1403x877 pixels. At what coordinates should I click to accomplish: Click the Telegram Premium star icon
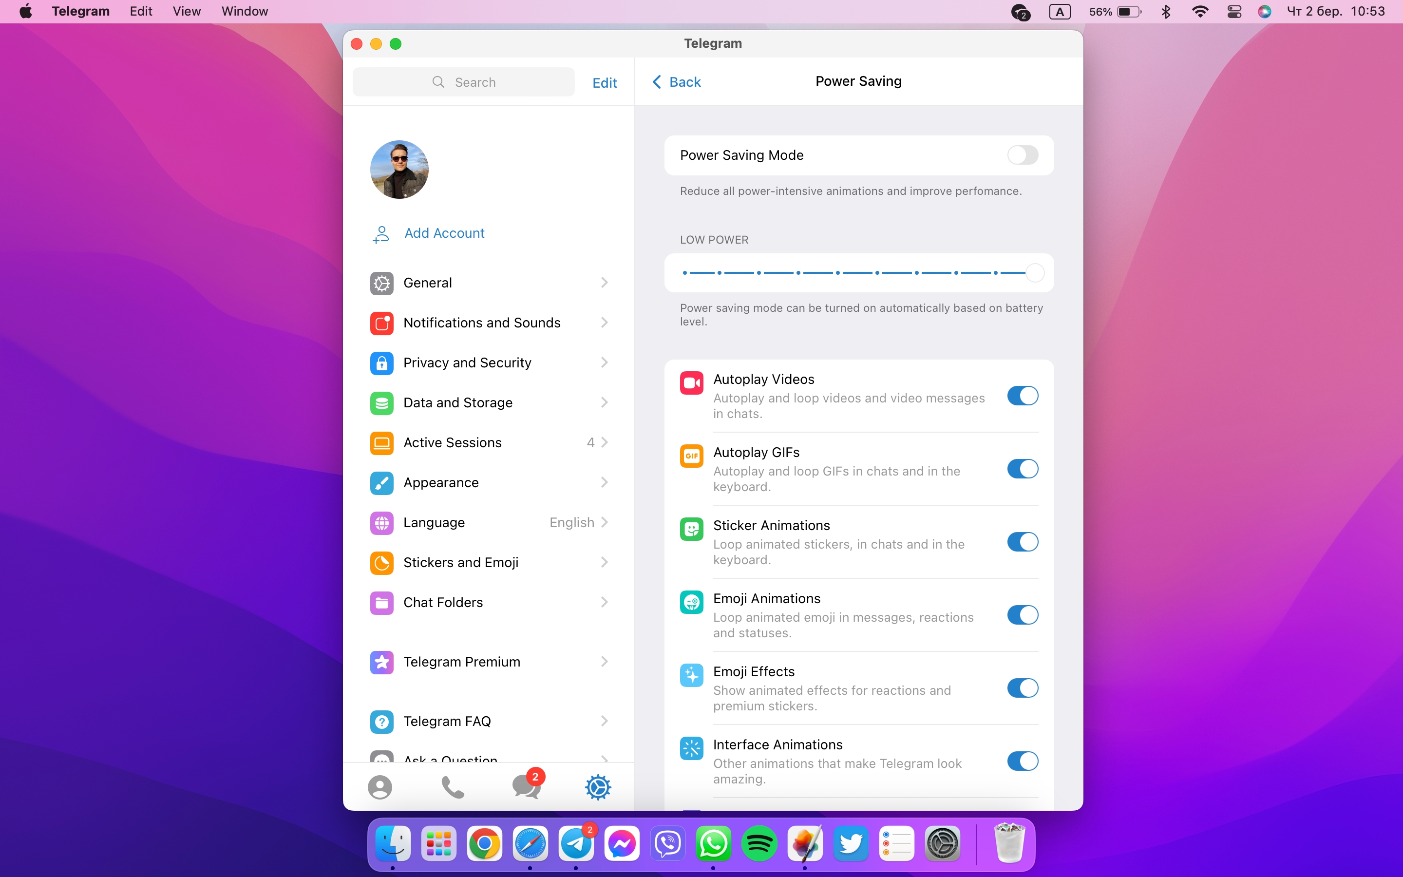(x=381, y=662)
